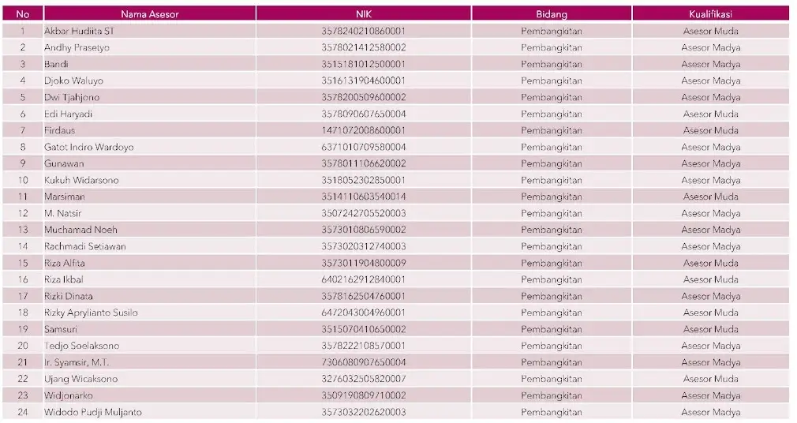This screenshot has height=423, width=797.
Task: Click the Kualifikasi cell for Marsiman
Action: [x=710, y=197]
